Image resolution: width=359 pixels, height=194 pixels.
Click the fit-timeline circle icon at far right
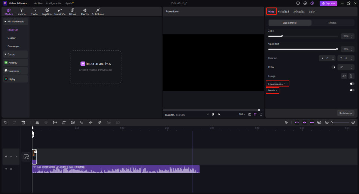[353, 122]
